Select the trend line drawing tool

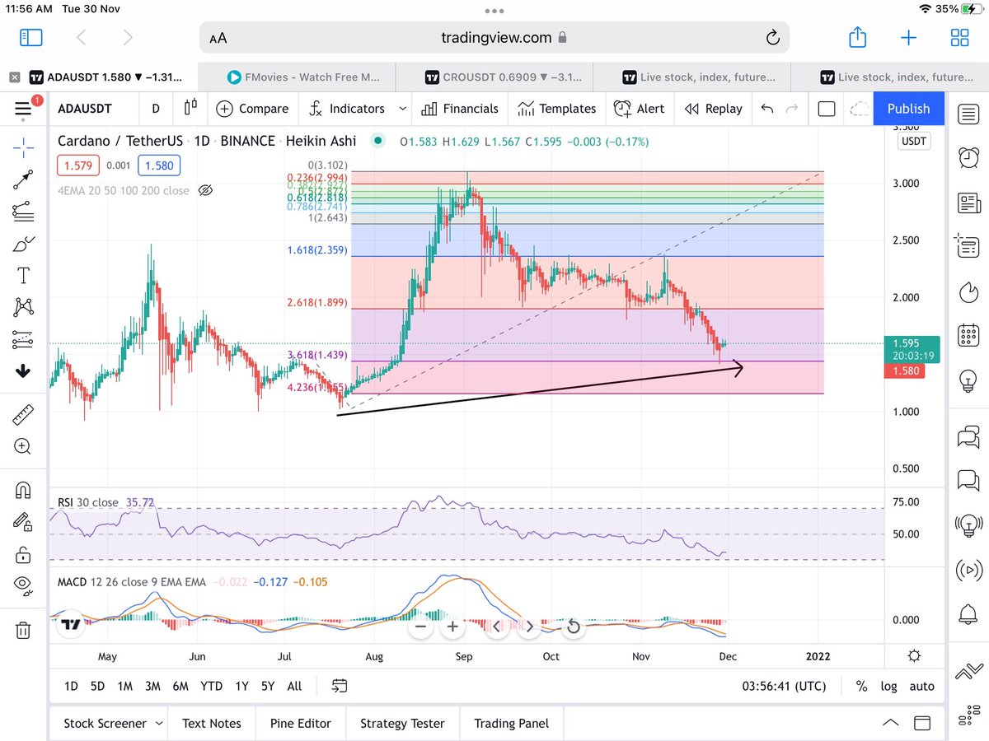tap(23, 179)
